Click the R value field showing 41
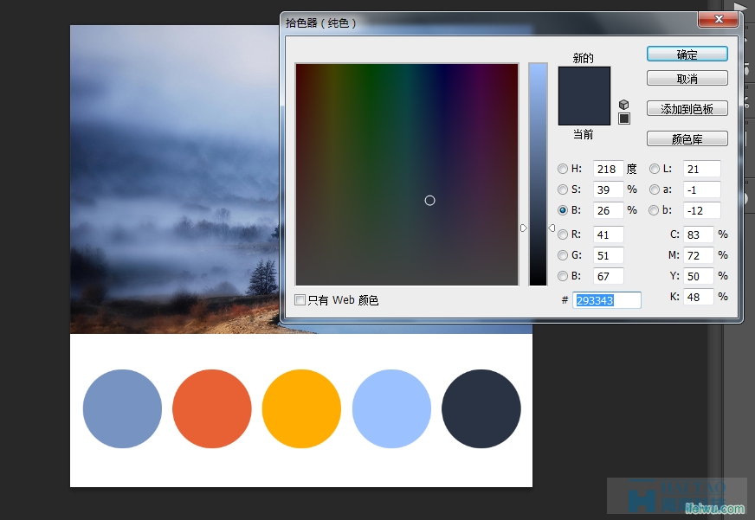755x520 pixels. (608, 234)
